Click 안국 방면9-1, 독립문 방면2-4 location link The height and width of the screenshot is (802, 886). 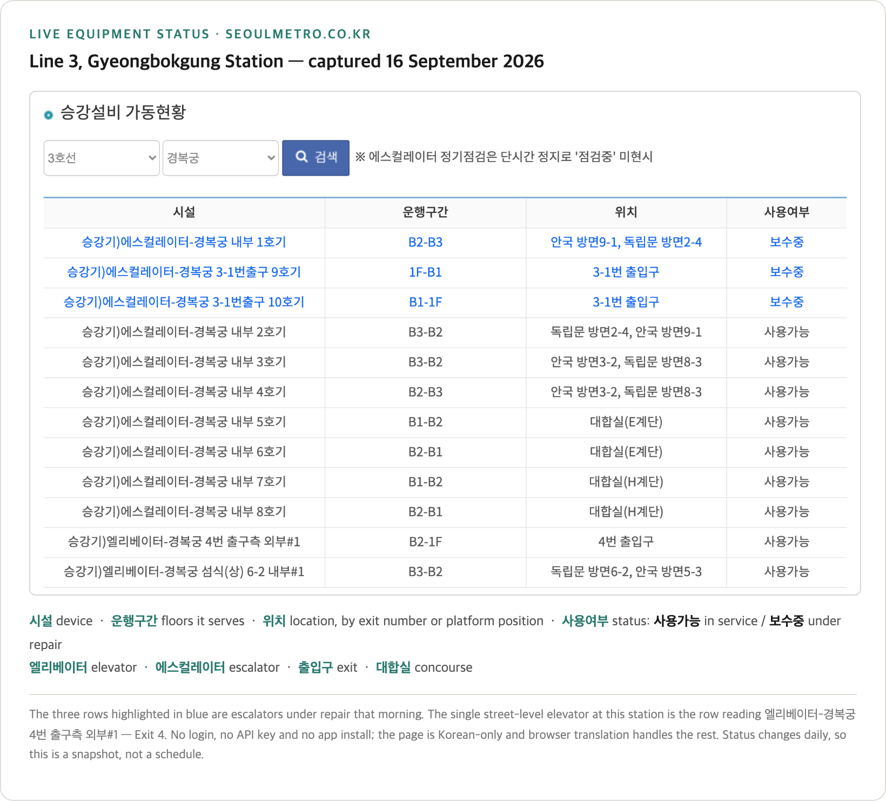click(x=626, y=242)
